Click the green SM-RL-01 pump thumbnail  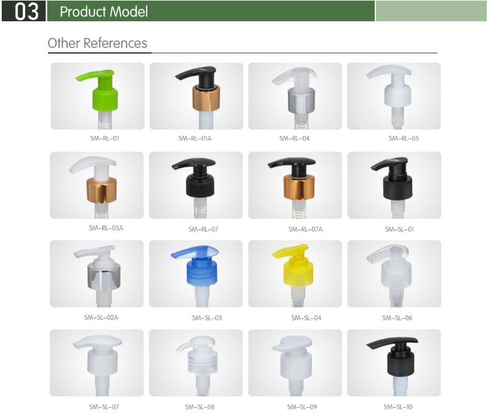97,96
